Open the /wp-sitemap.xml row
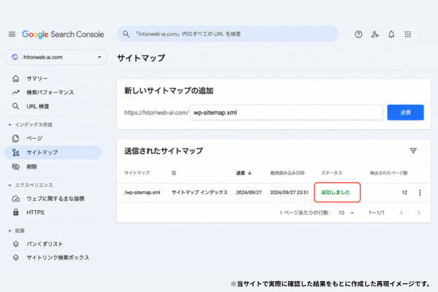438x292 pixels. (x=274, y=193)
